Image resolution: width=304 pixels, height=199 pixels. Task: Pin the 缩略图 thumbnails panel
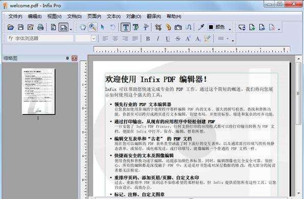(67, 58)
